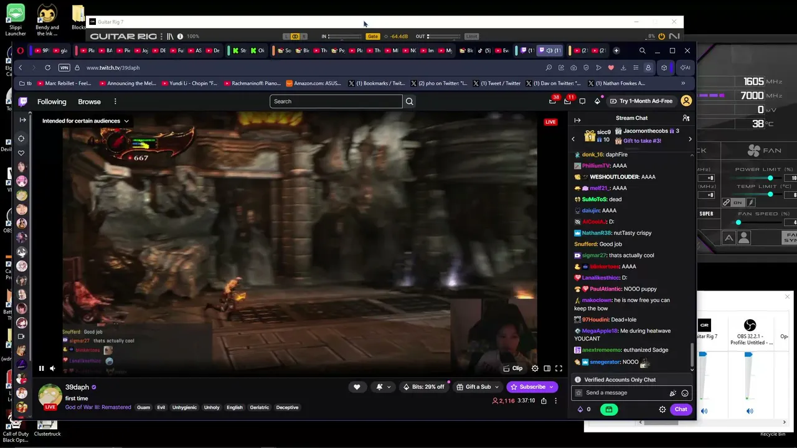The width and height of the screenshot is (797, 448).
Task: Toggle the link icon beside ON in GPU panel
Action: pos(726,203)
